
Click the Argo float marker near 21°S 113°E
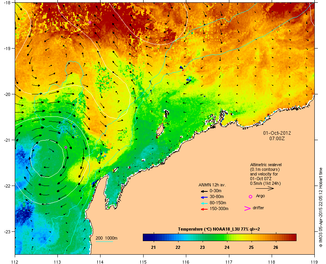point(66,147)
